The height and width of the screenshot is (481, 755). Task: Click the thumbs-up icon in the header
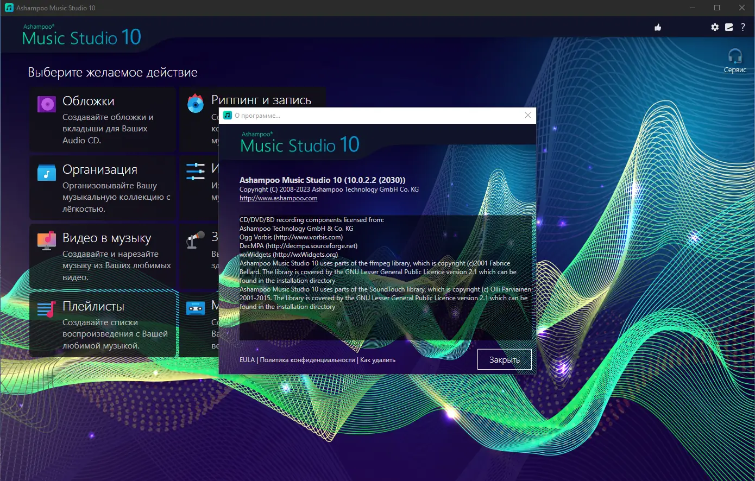(x=658, y=27)
